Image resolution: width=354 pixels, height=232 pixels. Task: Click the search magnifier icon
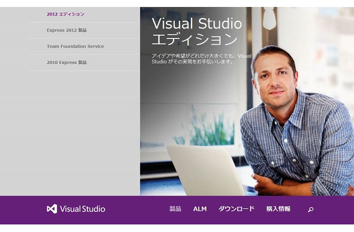(x=310, y=209)
